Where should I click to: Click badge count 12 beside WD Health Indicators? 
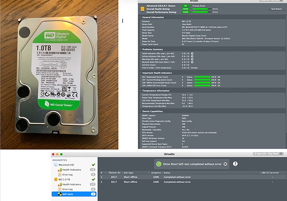93,185
